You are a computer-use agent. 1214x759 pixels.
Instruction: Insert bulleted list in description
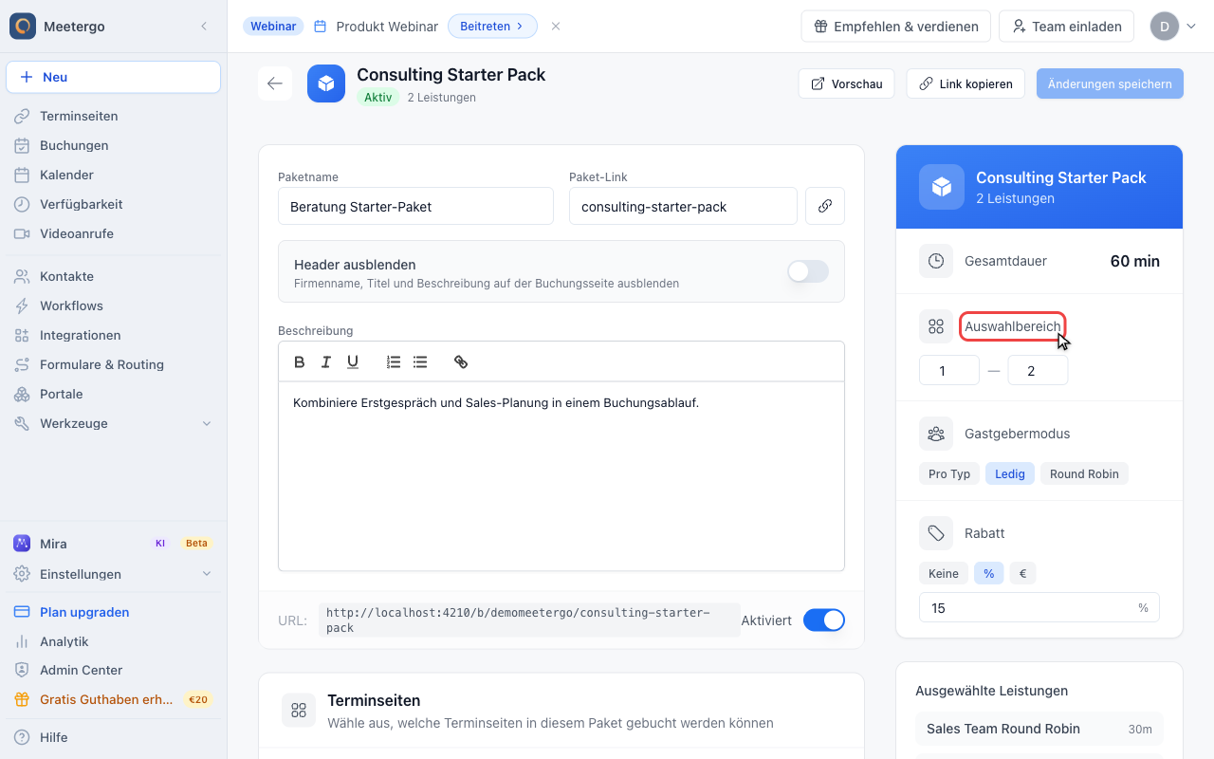tap(420, 361)
